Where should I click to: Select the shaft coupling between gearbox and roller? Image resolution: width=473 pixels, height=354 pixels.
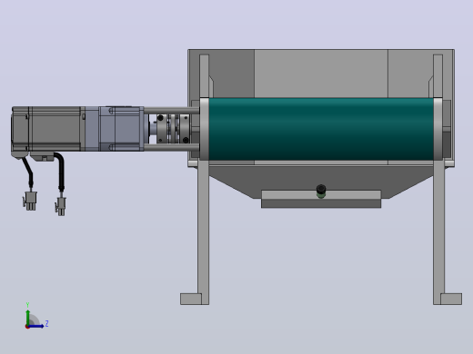pyautogui.click(x=173, y=128)
